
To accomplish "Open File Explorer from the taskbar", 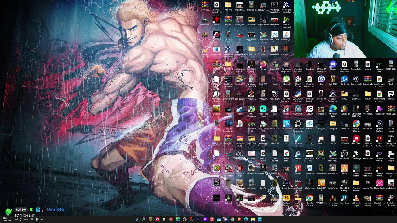I will click(253, 219).
